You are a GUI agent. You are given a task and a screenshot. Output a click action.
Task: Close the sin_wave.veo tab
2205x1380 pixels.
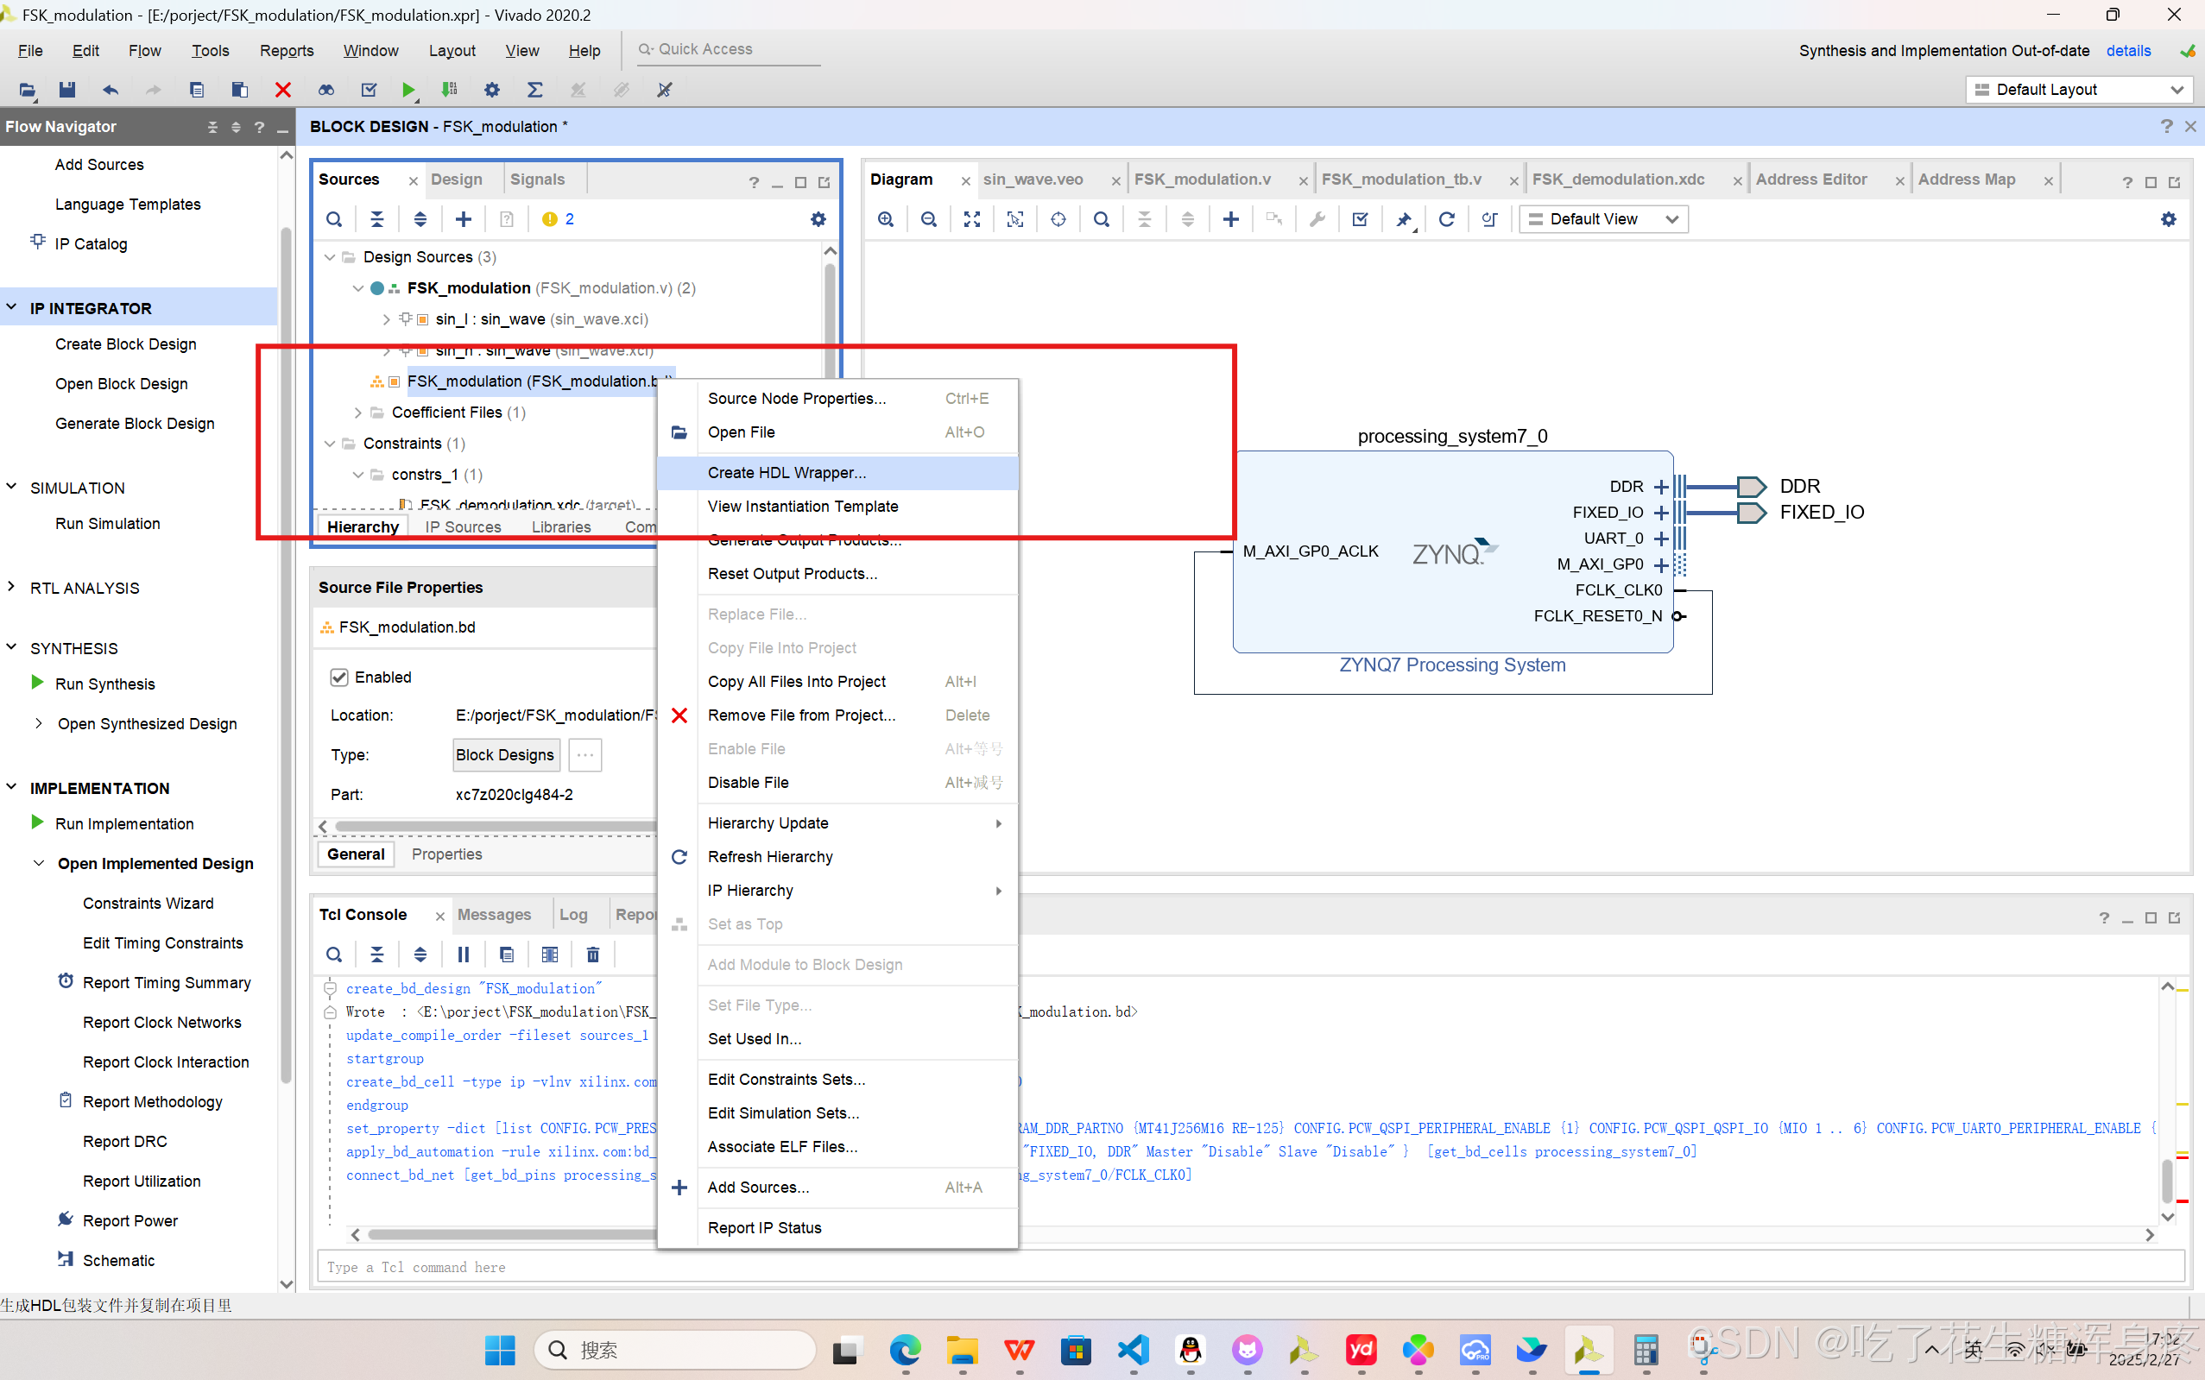(x=1115, y=181)
